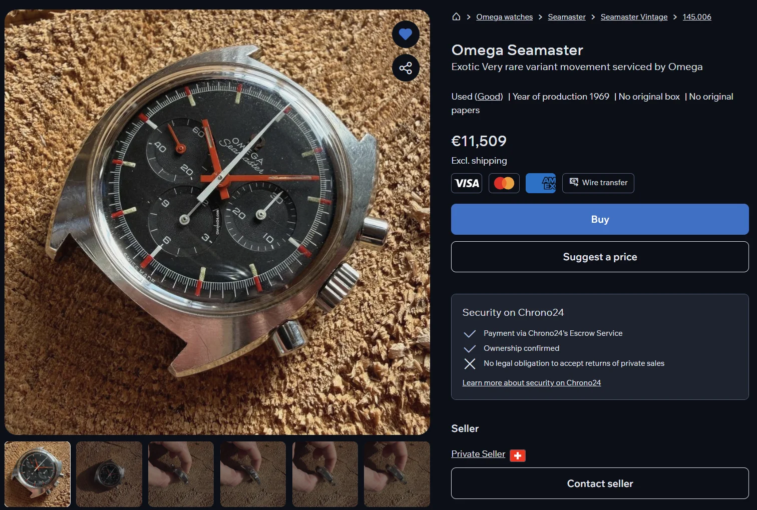Open the Private Seller link

[478, 454]
